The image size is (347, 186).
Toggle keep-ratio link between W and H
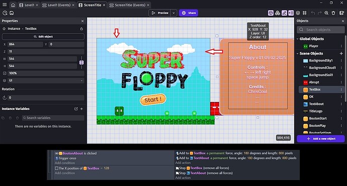81,63
